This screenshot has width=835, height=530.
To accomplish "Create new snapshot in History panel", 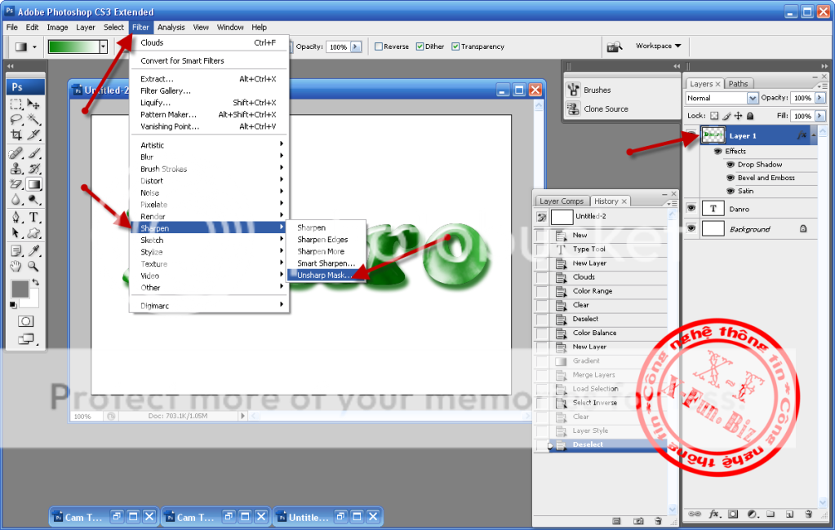I will (638, 521).
